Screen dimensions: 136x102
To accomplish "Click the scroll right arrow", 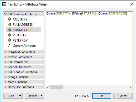I will [130, 87].
